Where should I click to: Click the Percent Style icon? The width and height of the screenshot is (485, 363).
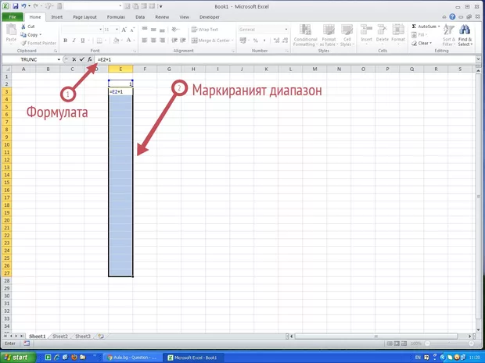pyautogui.click(x=256, y=41)
